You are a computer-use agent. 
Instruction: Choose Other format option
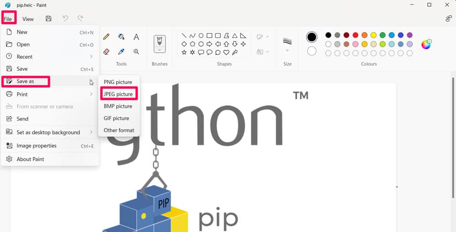tap(119, 130)
